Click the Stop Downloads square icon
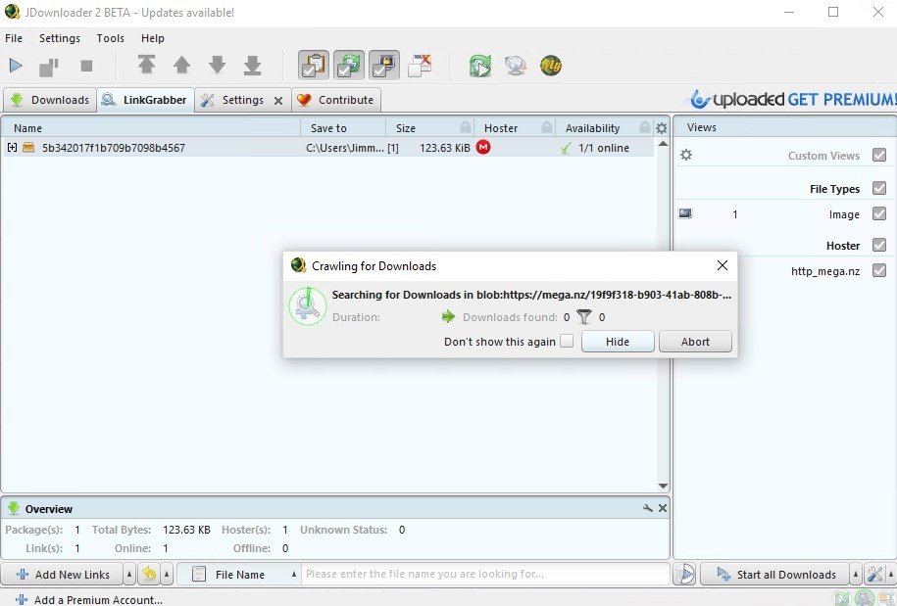 tap(86, 66)
